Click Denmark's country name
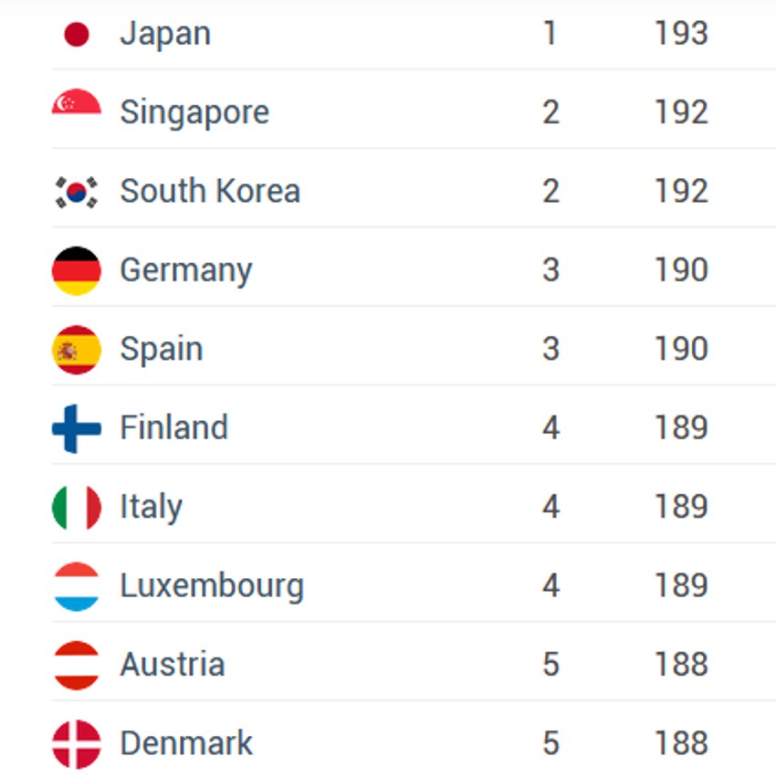 186,743
